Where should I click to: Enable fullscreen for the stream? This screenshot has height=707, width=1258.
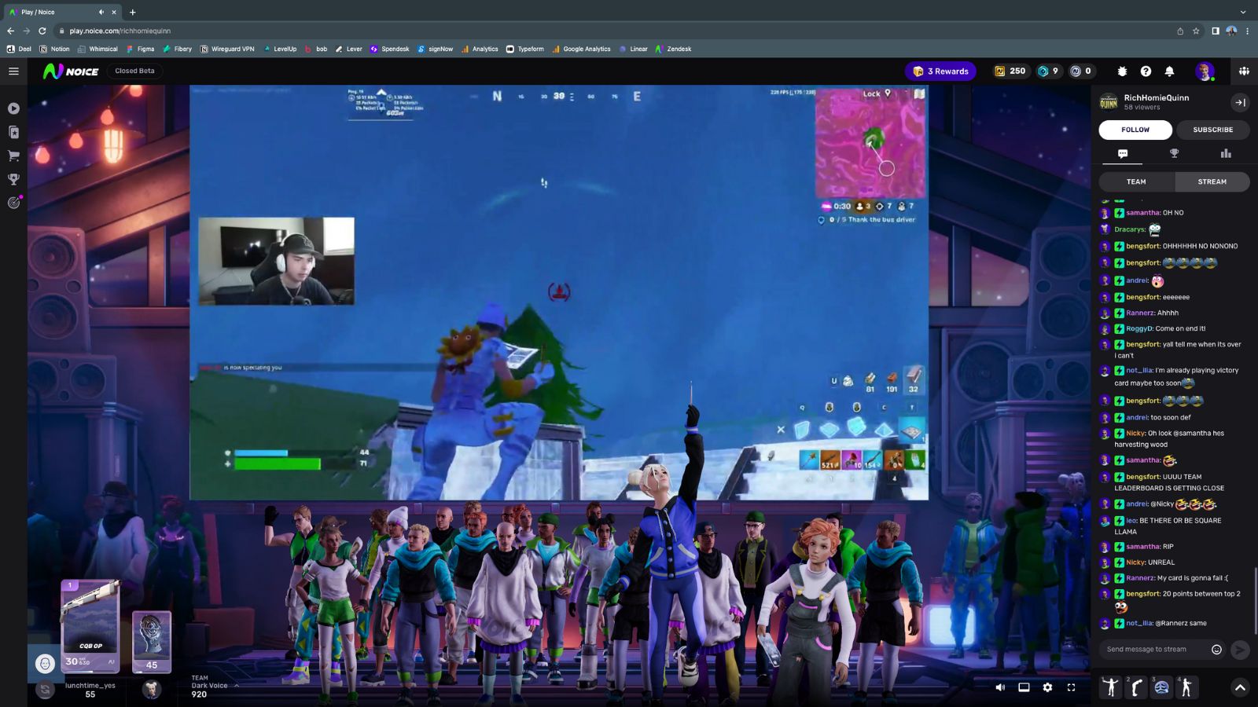pos(1071,687)
